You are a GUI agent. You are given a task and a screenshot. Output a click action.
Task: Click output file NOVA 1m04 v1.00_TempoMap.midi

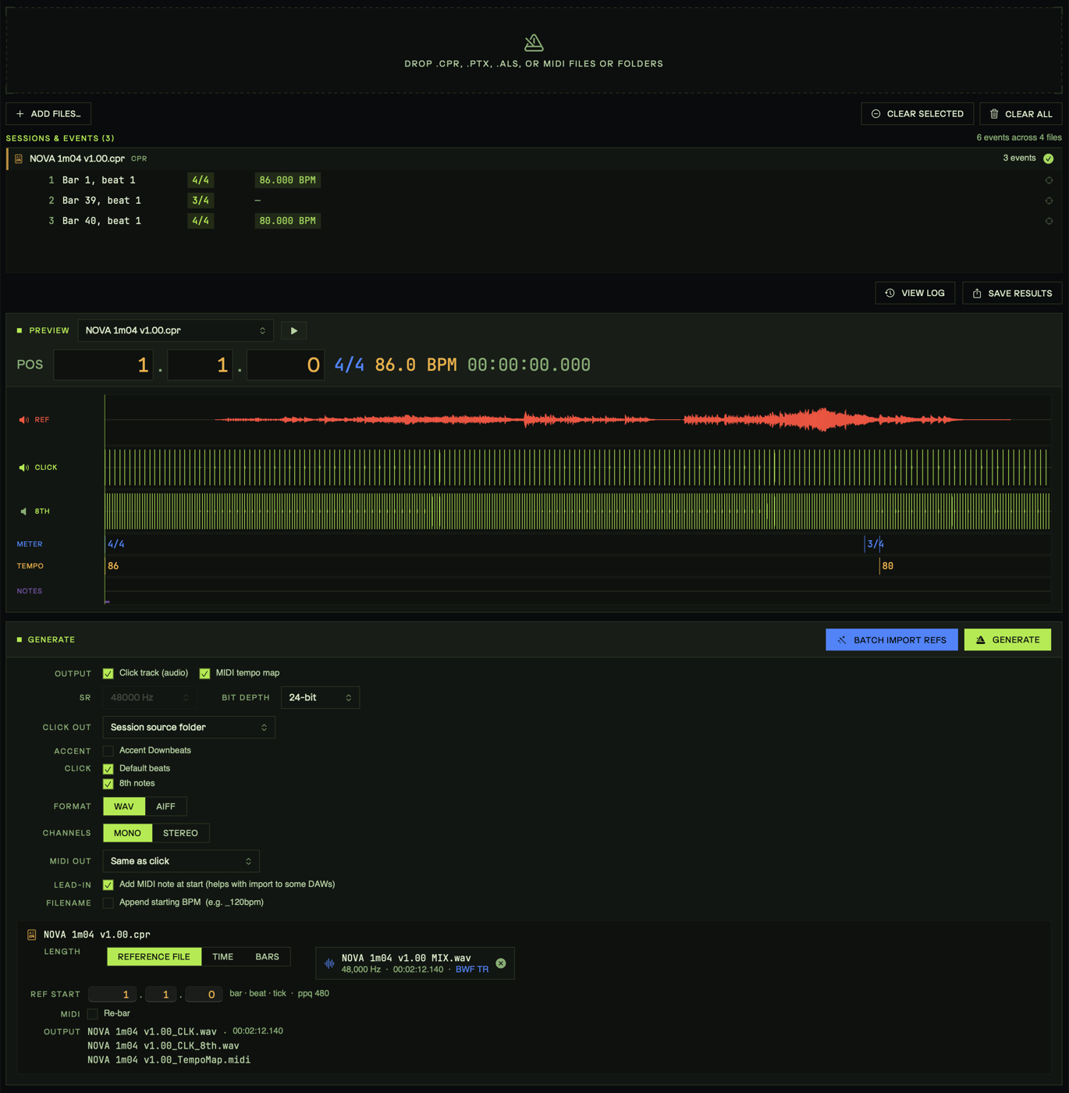click(169, 1060)
